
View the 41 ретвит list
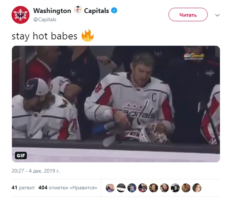point(23,187)
